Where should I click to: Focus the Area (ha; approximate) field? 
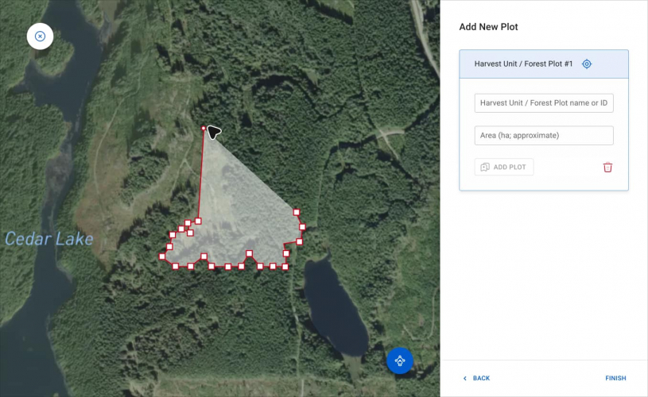pos(543,135)
